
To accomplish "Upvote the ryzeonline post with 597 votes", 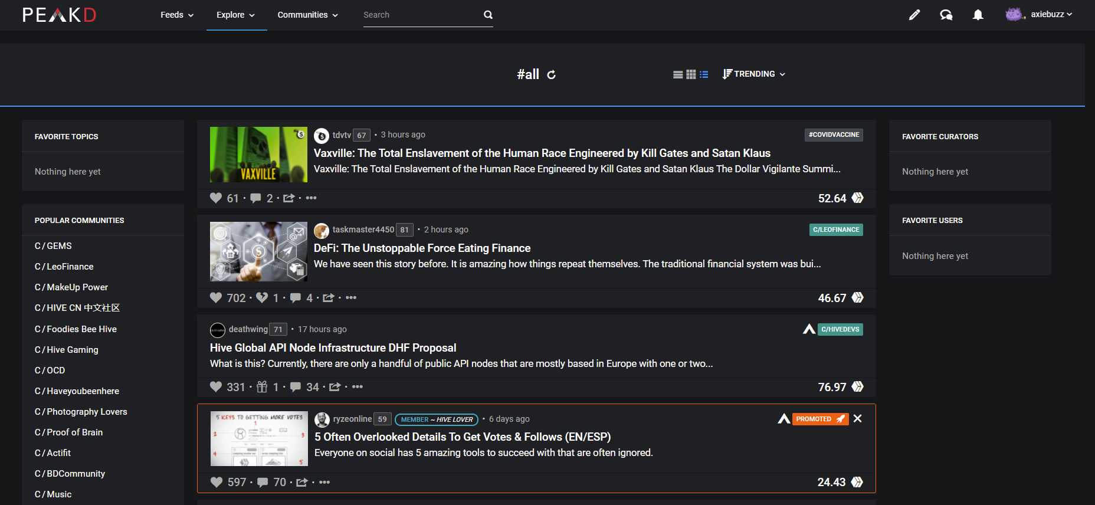I will pyautogui.click(x=217, y=483).
